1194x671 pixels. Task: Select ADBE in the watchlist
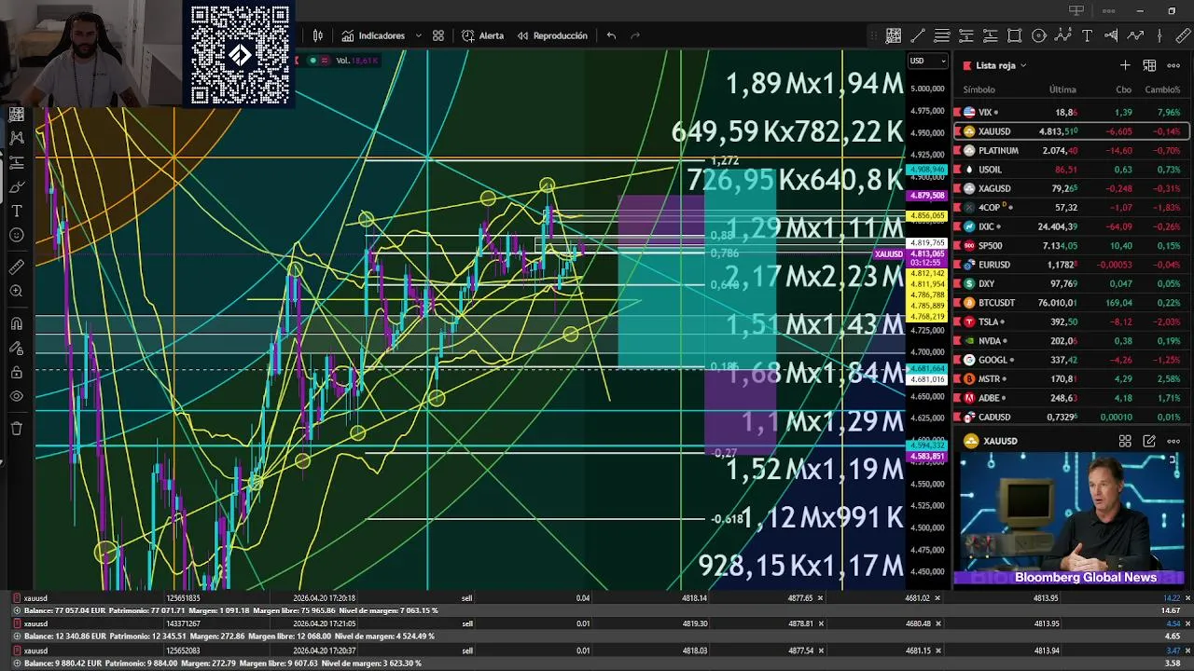tap(1071, 398)
